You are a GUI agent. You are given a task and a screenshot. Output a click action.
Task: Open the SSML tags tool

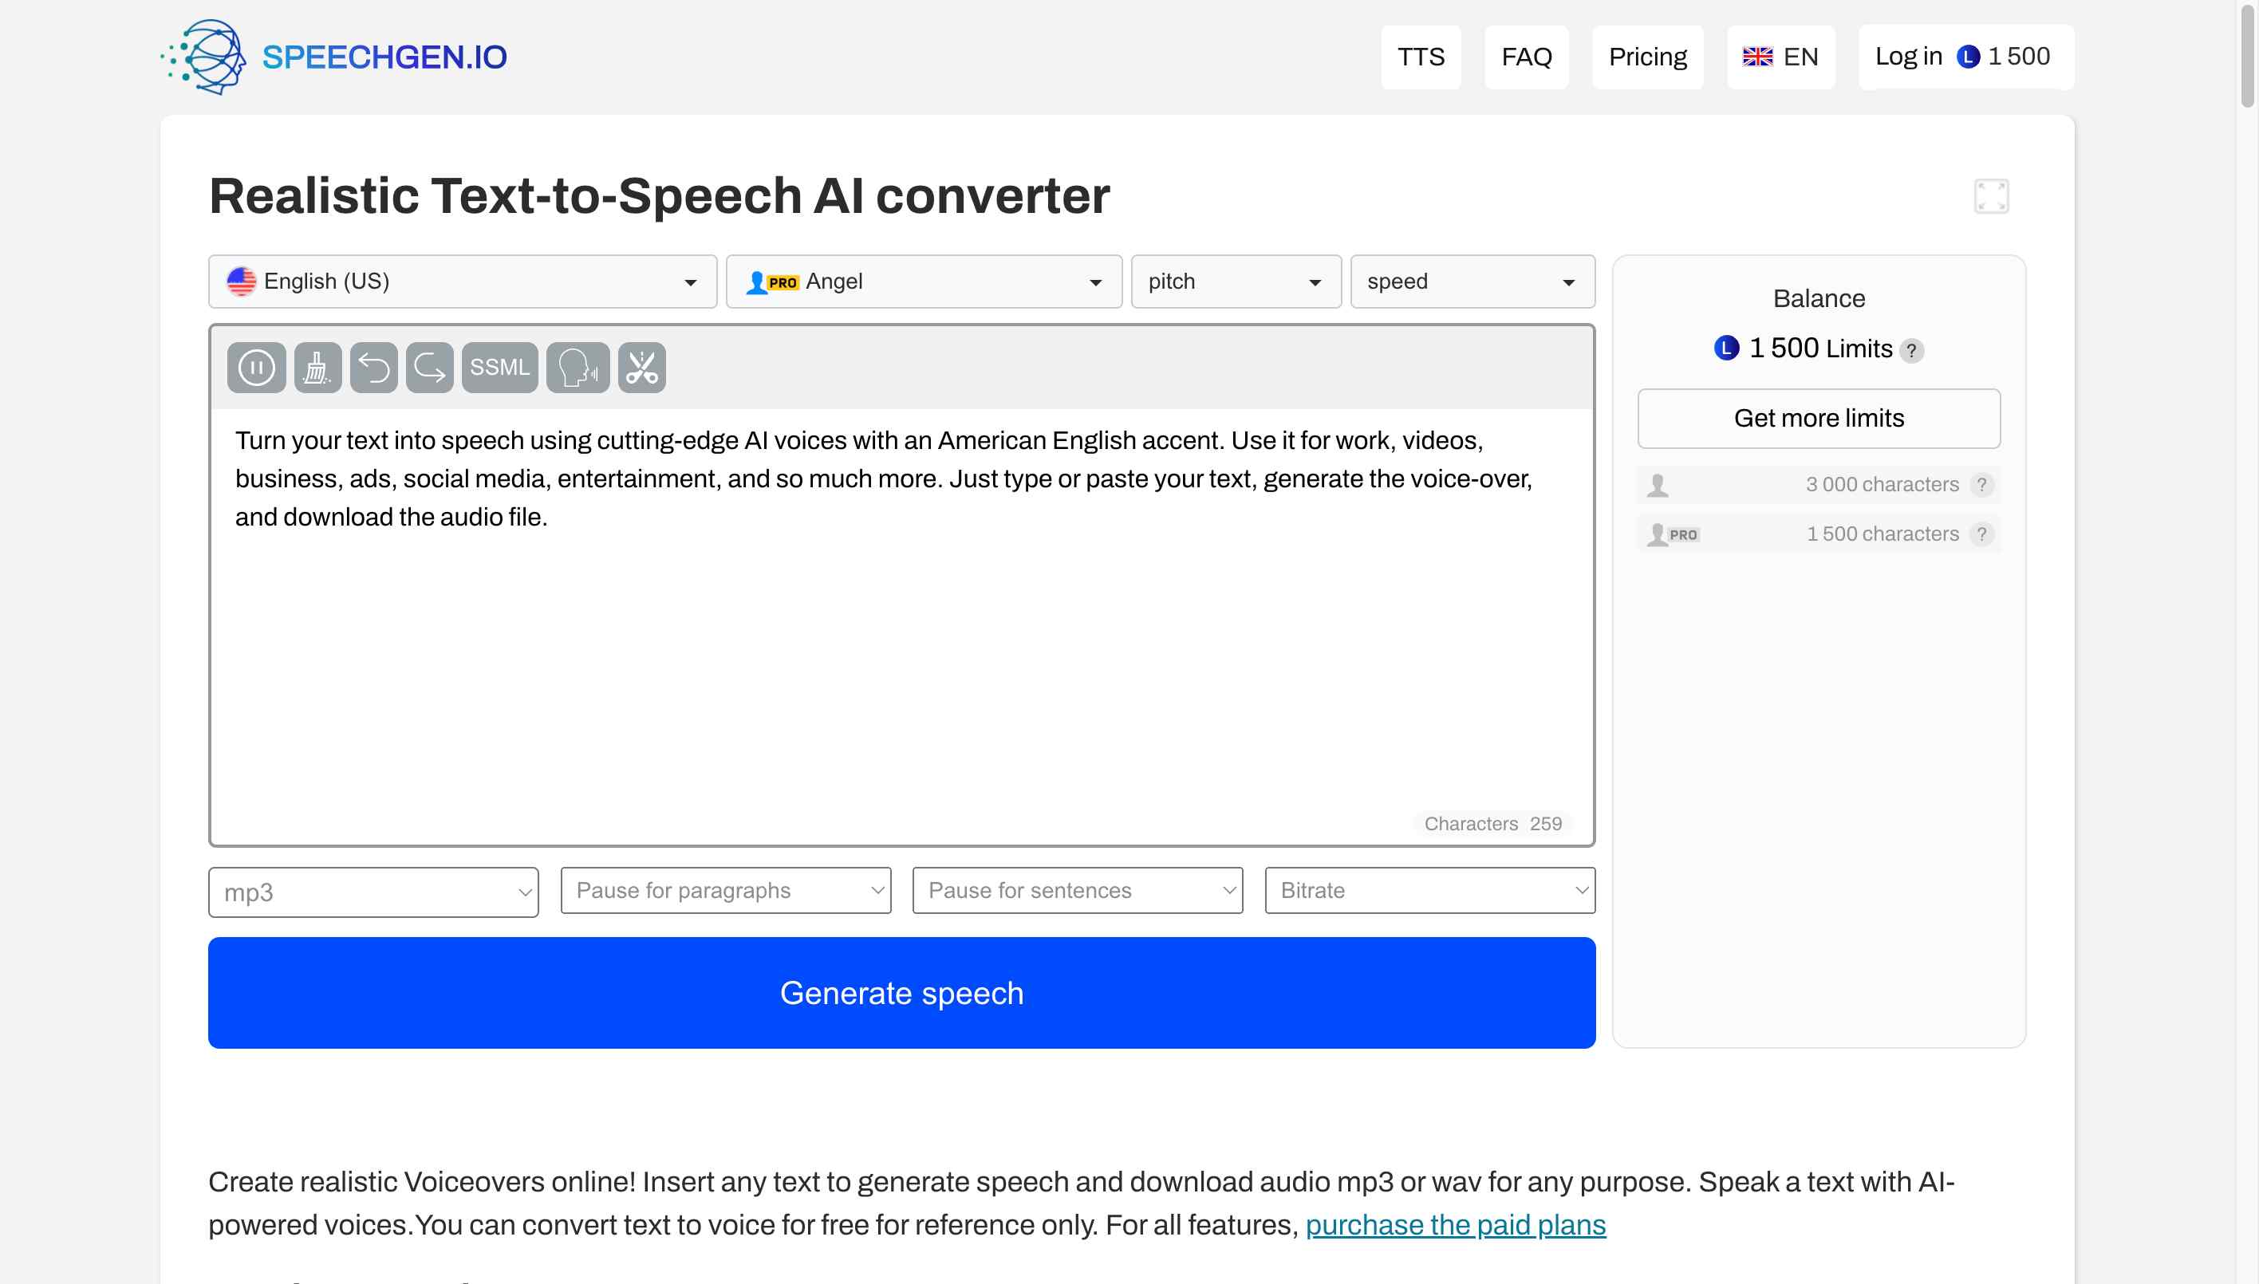[499, 368]
